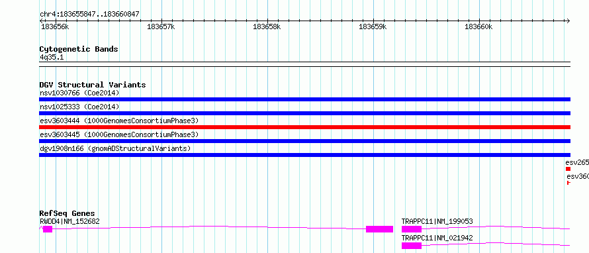The image size is (589, 253).
Task: Click the blue bar for esv3603445
Action: coord(304,141)
